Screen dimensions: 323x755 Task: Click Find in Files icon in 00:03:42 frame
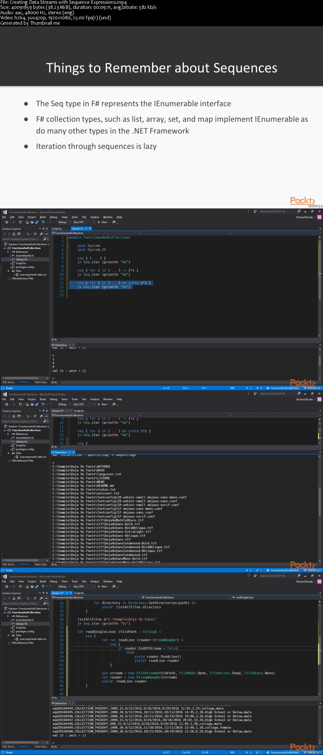(x=114, y=222)
